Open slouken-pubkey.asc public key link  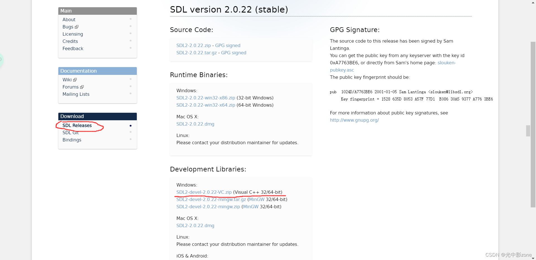click(393, 66)
